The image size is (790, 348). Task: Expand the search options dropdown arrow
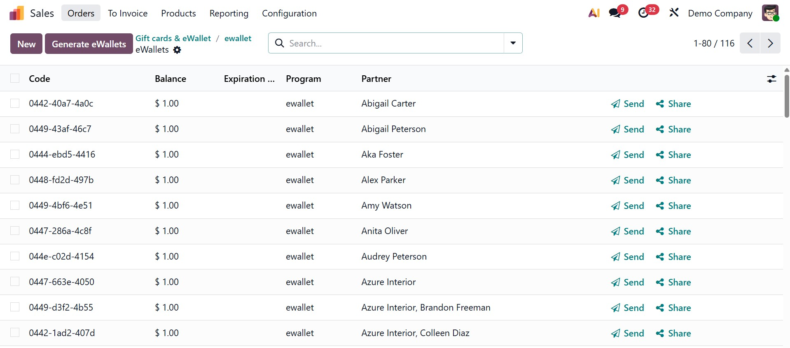pos(513,43)
